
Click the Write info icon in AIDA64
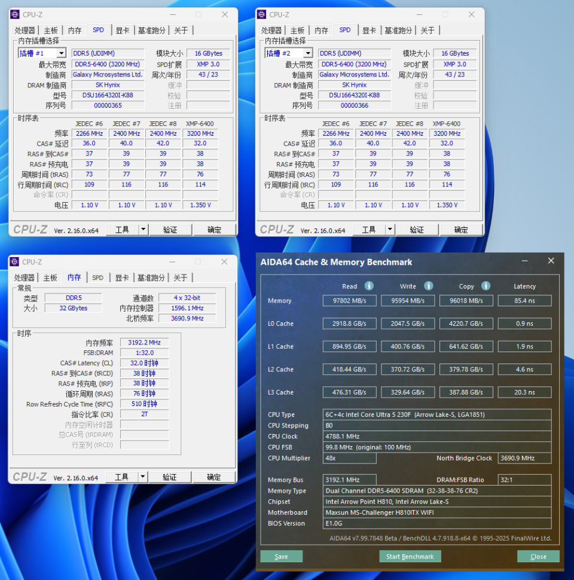428,286
